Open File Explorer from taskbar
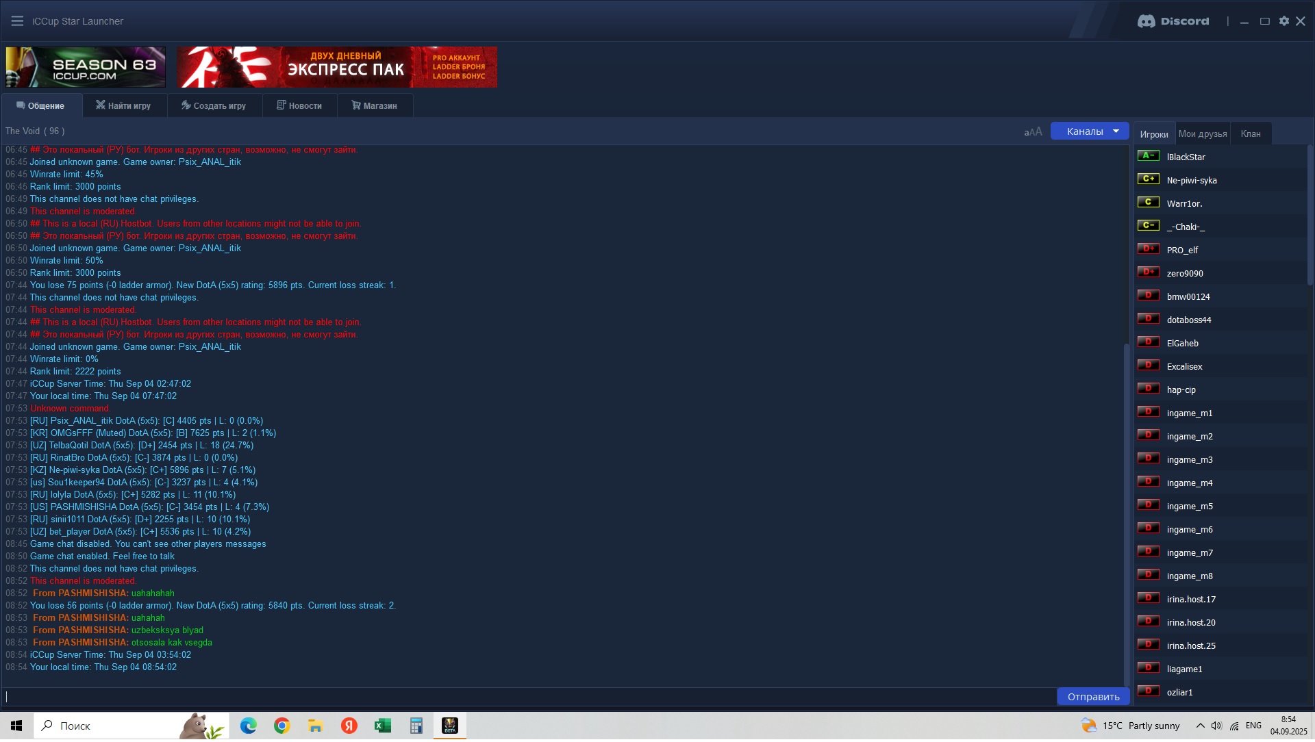 click(x=315, y=726)
